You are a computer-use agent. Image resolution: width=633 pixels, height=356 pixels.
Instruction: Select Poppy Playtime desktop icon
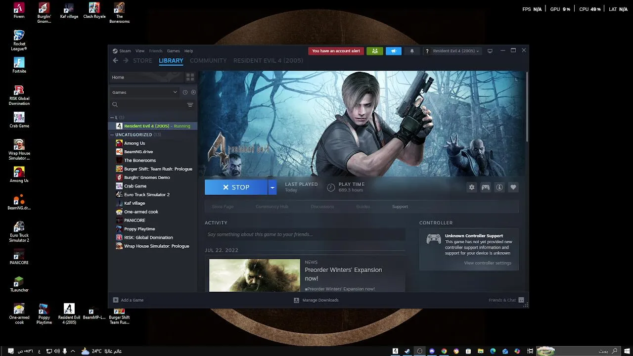[x=44, y=314]
